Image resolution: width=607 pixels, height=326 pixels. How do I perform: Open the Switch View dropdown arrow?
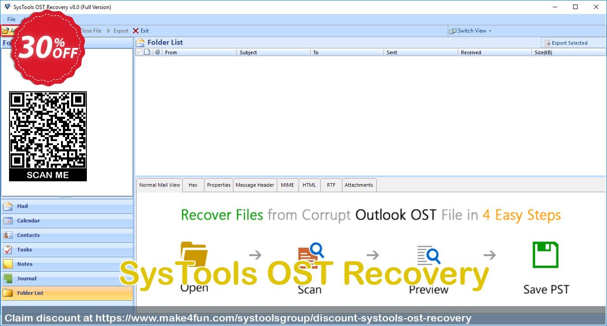[490, 31]
